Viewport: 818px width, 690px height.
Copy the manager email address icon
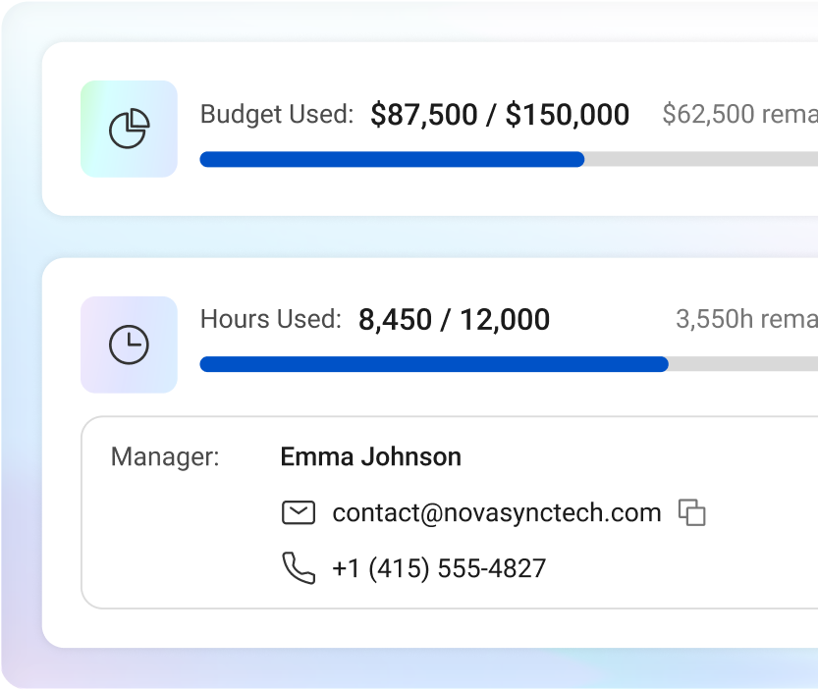(x=691, y=512)
